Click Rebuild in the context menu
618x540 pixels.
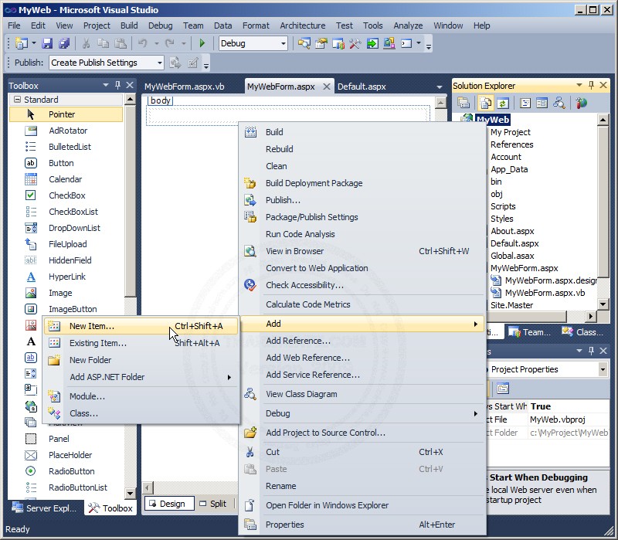pos(280,149)
